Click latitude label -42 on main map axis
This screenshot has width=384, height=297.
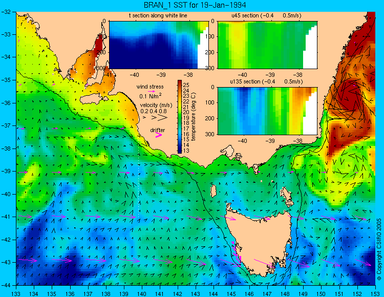(6, 240)
